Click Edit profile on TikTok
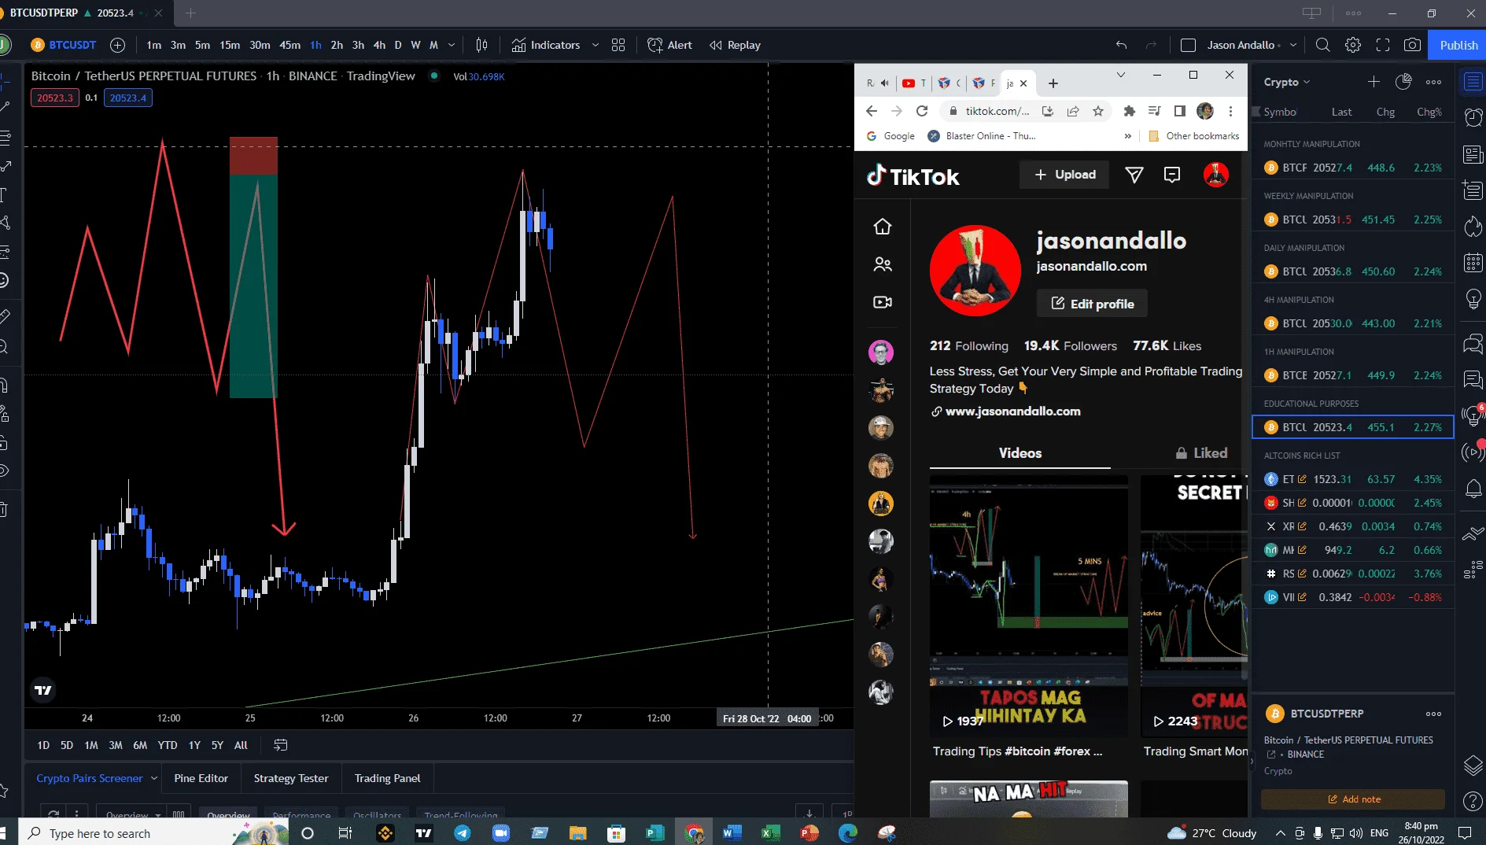 [1092, 304]
